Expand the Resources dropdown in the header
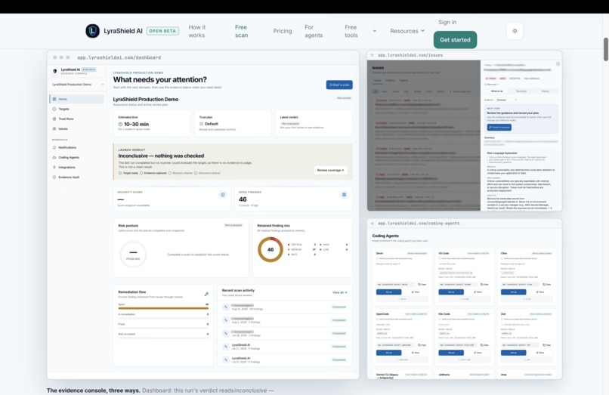This screenshot has width=609, height=395. click(x=407, y=31)
